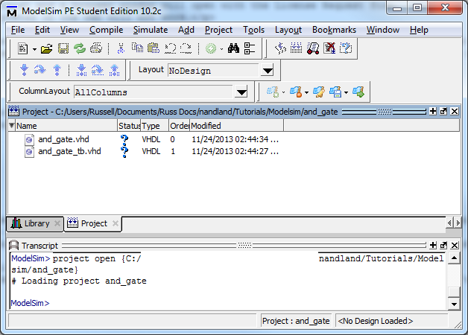
Task: Click the first Step Over curved arrow icon
Action: coord(40,70)
